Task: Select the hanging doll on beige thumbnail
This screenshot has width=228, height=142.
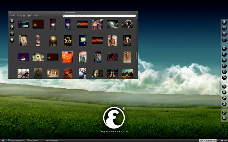Action: click(x=127, y=57)
